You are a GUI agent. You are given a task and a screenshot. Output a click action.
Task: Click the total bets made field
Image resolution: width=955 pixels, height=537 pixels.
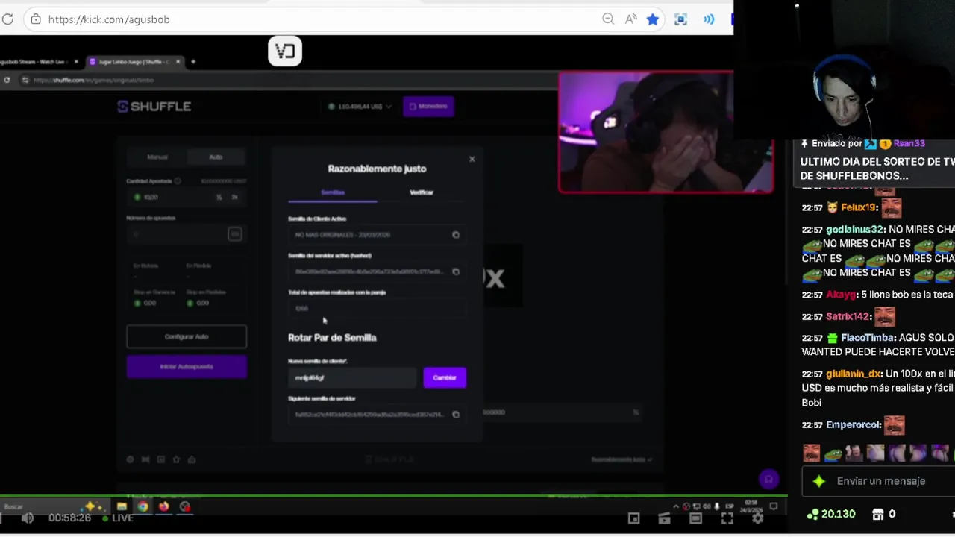pos(377,308)
